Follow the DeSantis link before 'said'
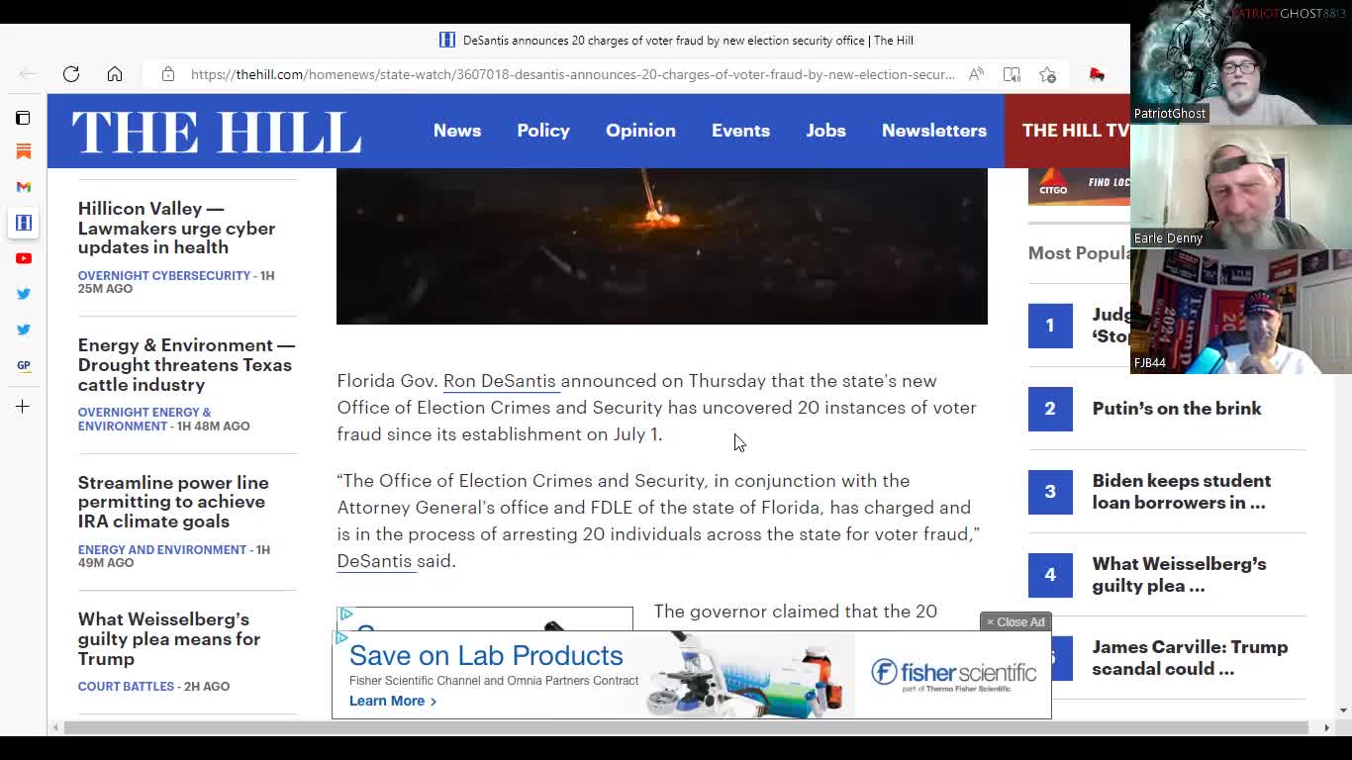 tap(374, 561)
